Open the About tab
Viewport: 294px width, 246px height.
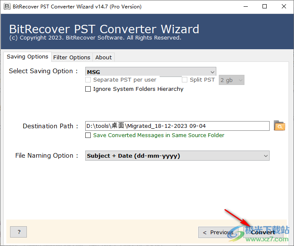point(103,58)
